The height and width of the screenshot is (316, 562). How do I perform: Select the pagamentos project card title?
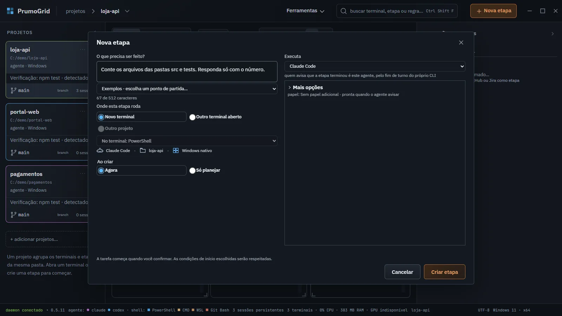[26, 174]
